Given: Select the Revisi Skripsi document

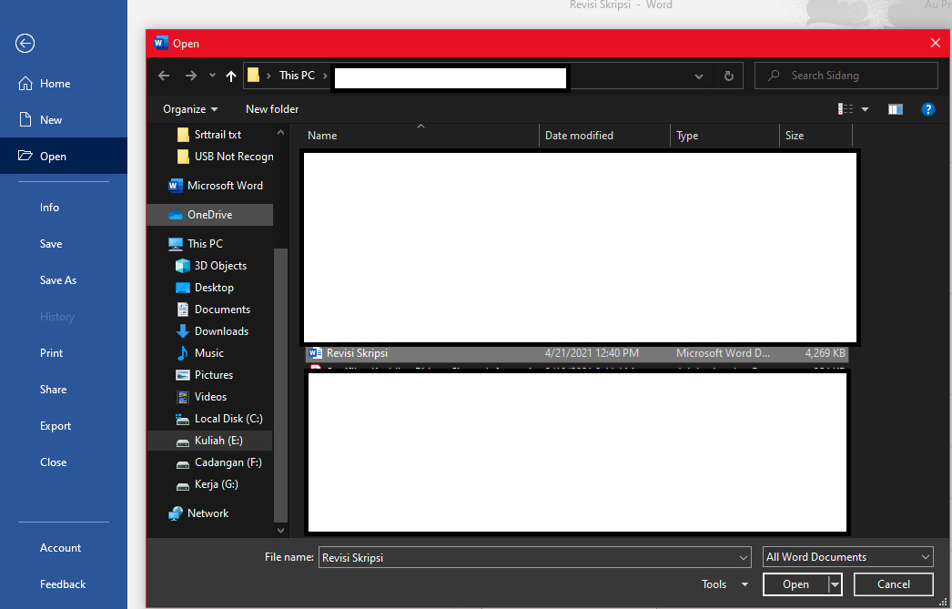Looking at the screenshot, I should [354, 352].
